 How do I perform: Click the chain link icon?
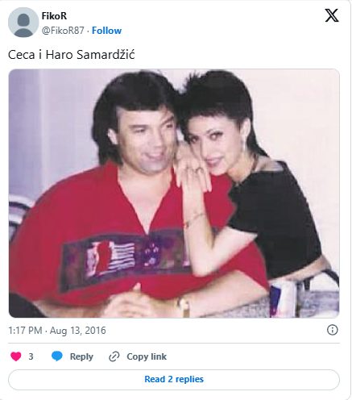pos(114,356)
